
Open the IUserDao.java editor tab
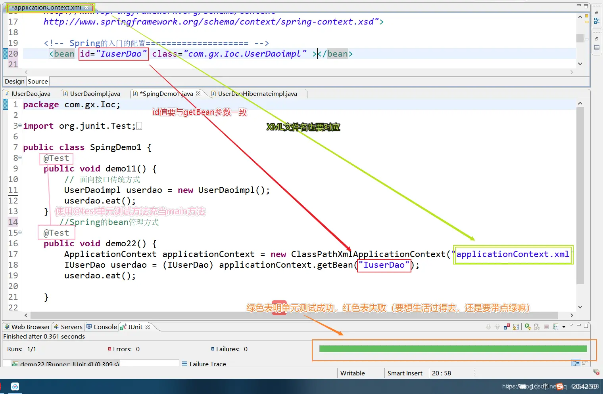[31, 94]
